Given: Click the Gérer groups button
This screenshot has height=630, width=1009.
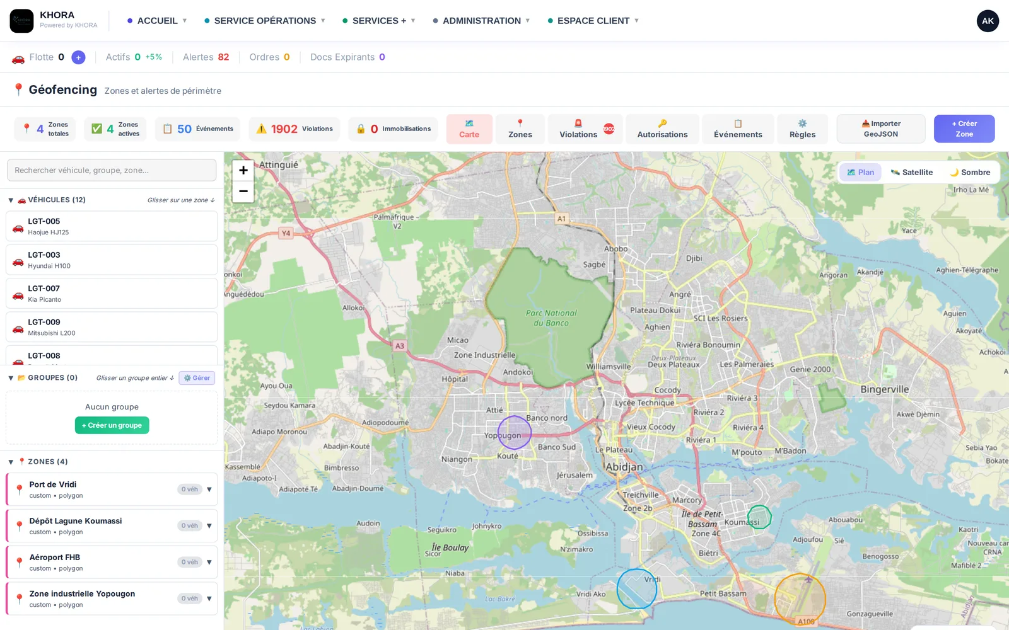Looking at the screenshot, I should (197, 378).
